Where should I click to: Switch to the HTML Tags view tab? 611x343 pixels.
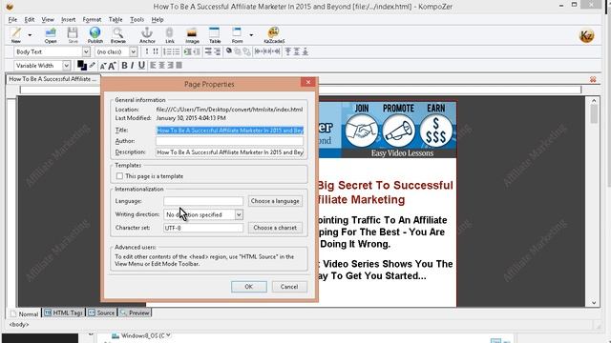pyautogui.click(x=63, y=313)
